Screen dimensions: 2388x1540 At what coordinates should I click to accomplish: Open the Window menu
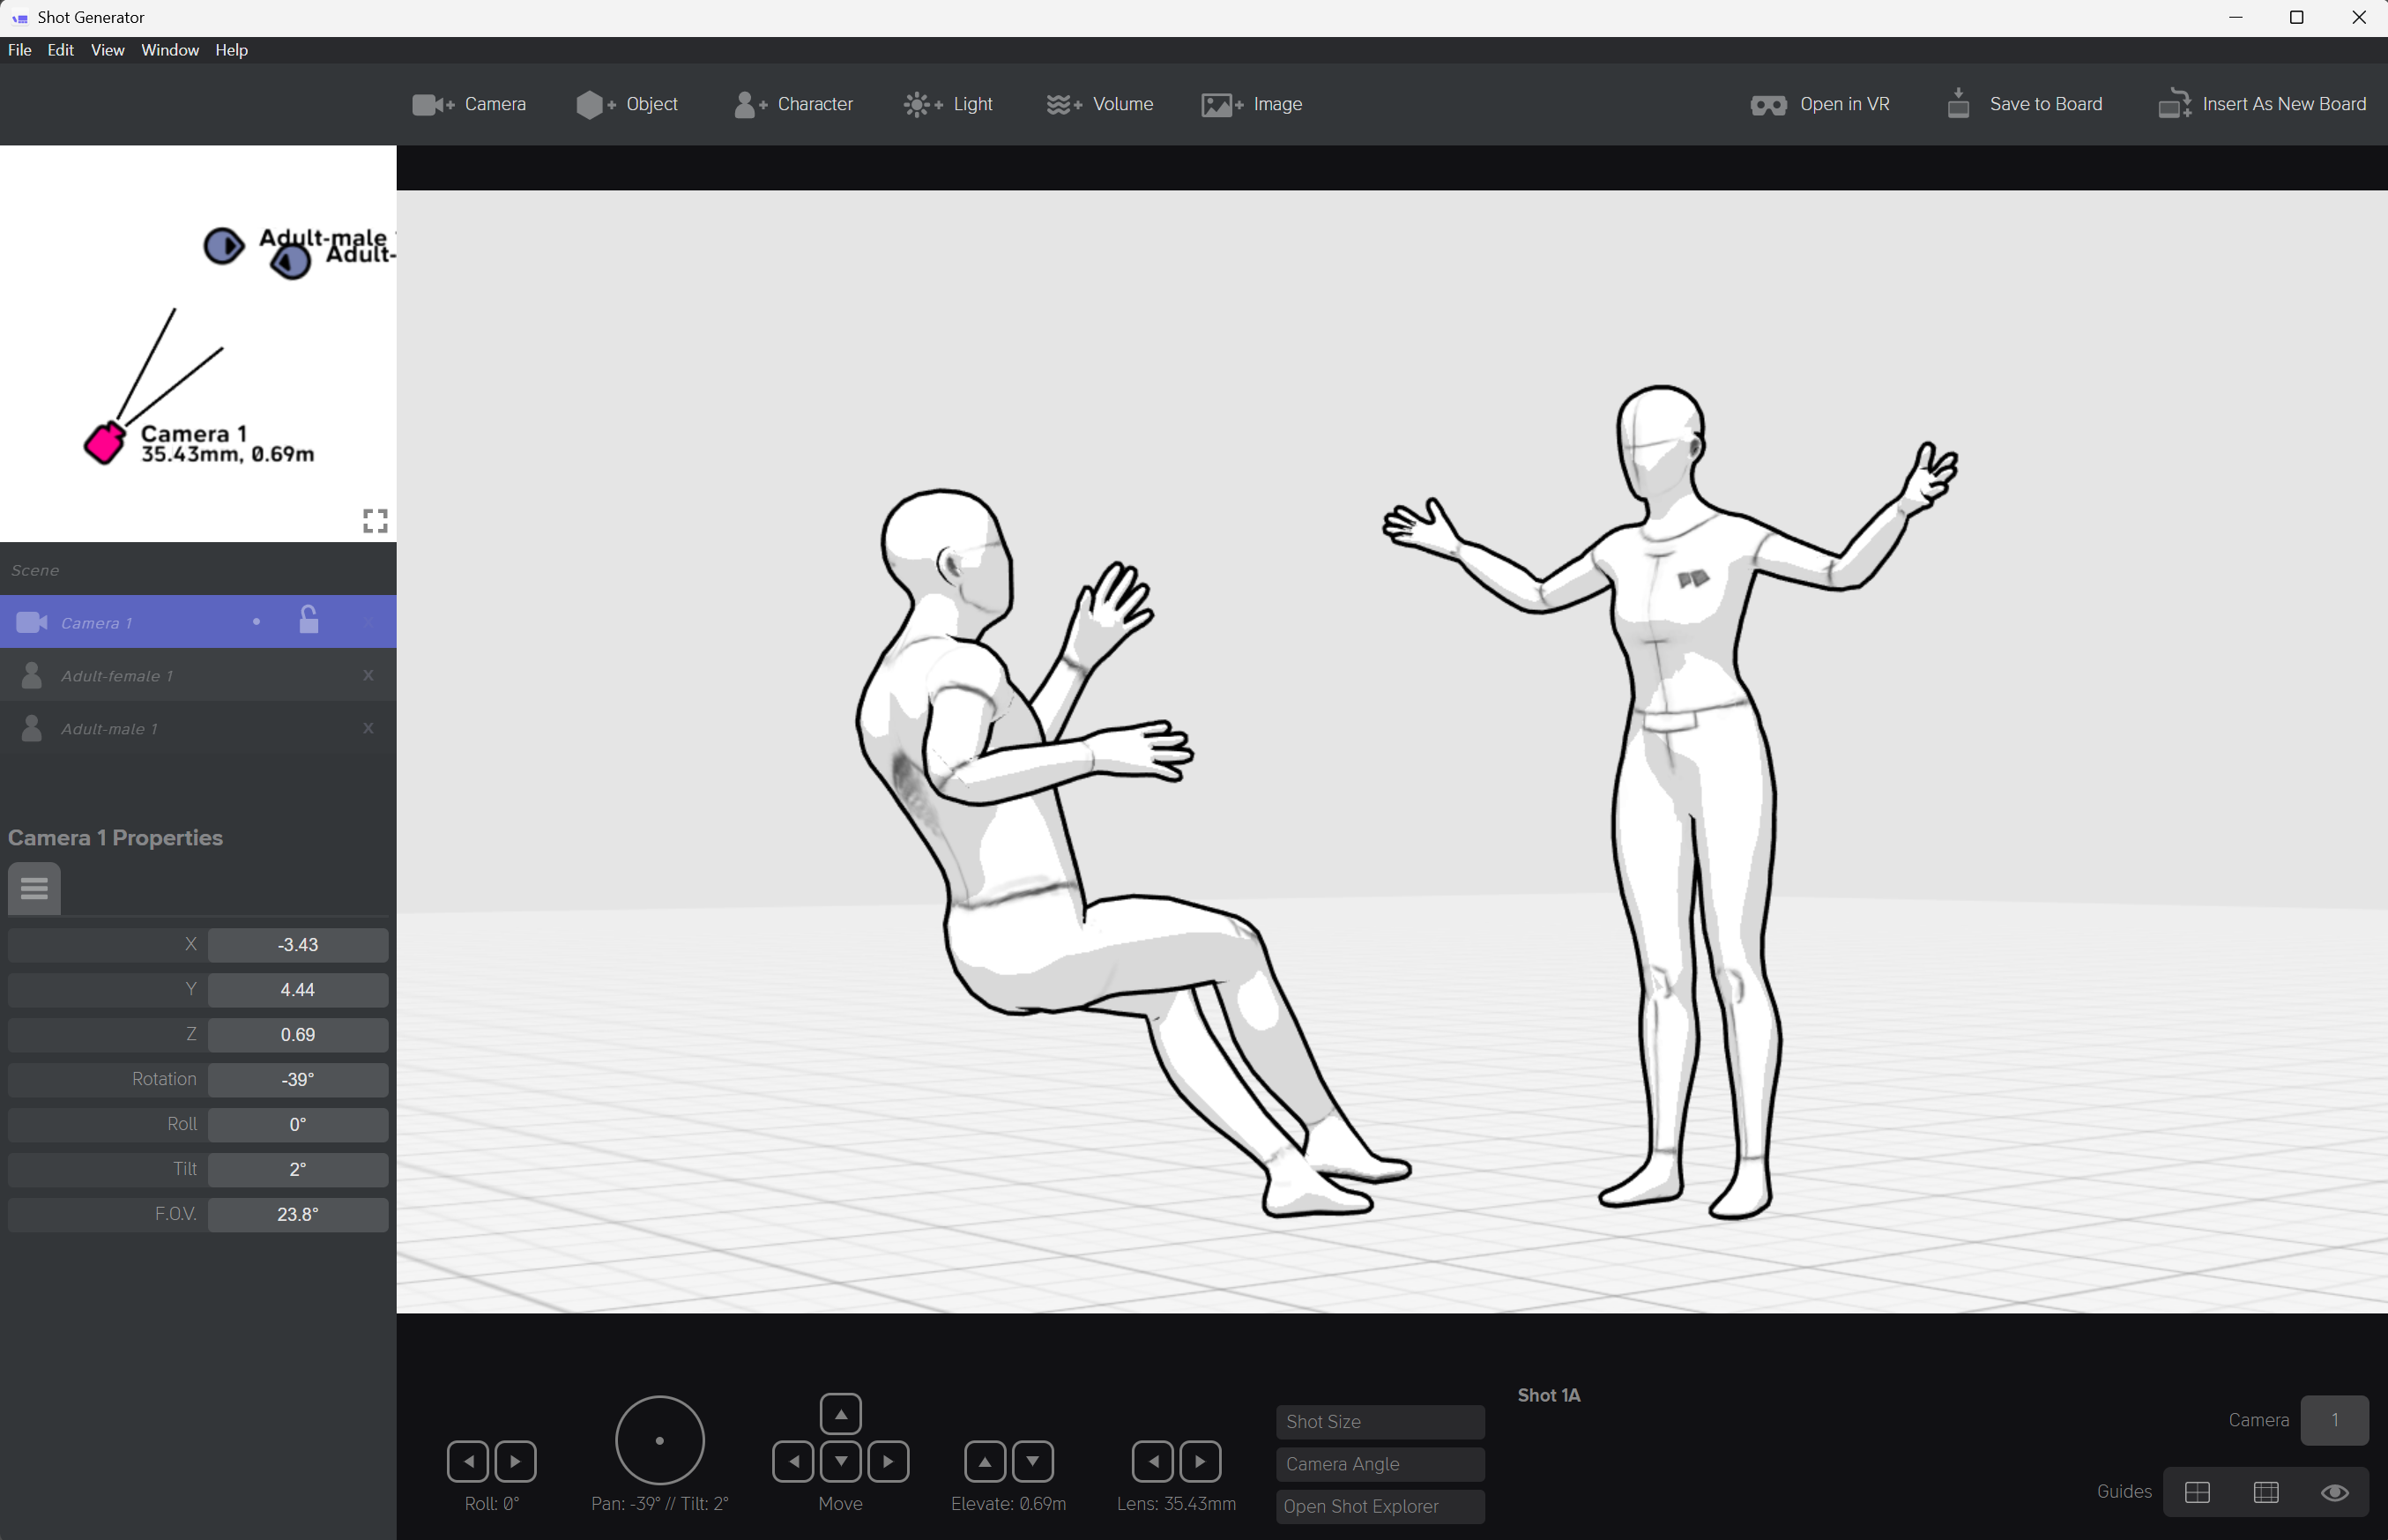169,50
